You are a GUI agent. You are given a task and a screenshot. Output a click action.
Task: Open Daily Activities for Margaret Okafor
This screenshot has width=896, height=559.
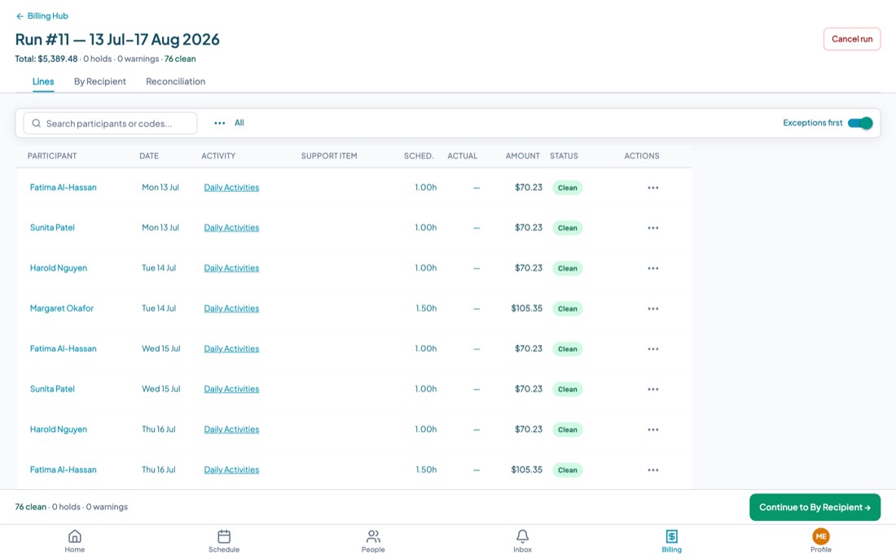[x=231, y=308]
